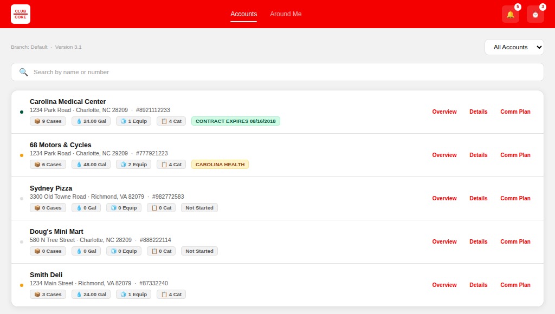Click Sydney Pizza's Not Started badge
The image size is (555, 314).
[199, 208]
